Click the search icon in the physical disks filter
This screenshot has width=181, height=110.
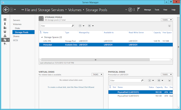click(x=142, y=80)
